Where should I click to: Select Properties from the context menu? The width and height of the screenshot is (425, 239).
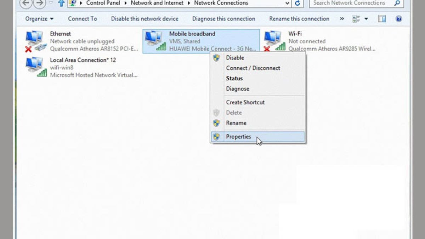[x=238, y=137]
